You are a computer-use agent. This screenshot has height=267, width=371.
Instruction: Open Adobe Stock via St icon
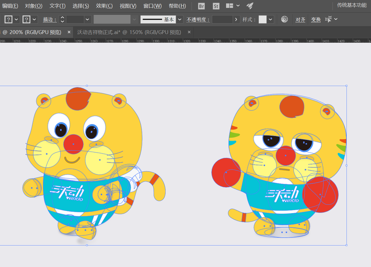point(216,6)
